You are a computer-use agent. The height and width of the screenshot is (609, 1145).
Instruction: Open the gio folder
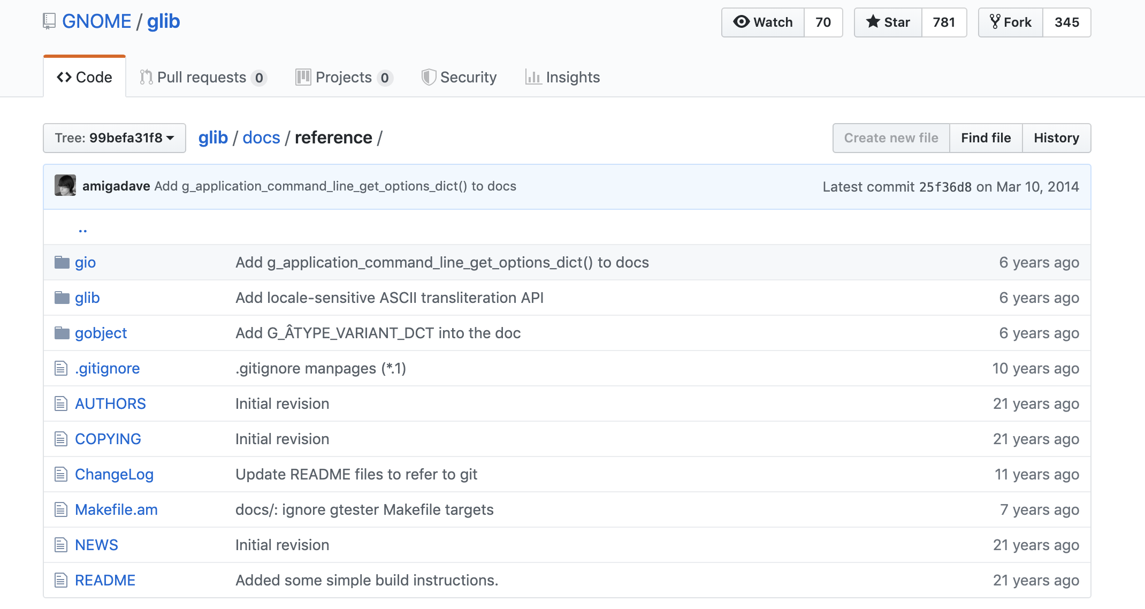click(x=85, y=262)
